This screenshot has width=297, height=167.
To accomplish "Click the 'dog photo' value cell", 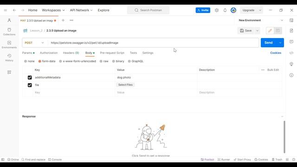I will click(156, 77).
